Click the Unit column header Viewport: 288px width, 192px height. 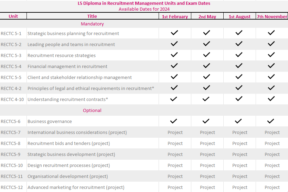click(13, 16)
